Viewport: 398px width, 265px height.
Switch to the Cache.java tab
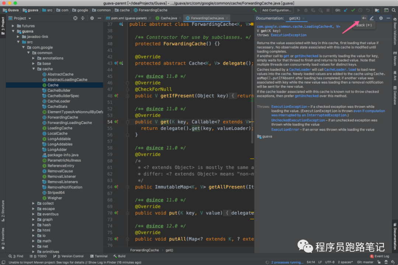click(x=168, y=18)
